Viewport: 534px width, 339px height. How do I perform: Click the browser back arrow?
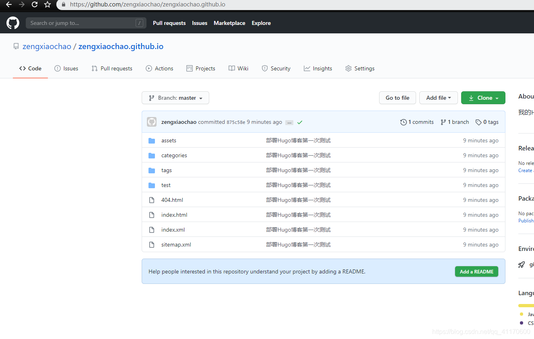(x=8, y=4)
